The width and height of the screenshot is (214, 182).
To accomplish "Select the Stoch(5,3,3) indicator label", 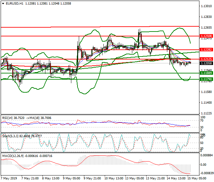I will 22,136.
